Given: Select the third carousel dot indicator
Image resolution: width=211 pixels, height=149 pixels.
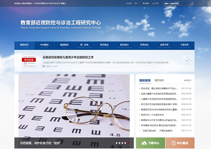Looking at the screenshot, I should [122, 143].
